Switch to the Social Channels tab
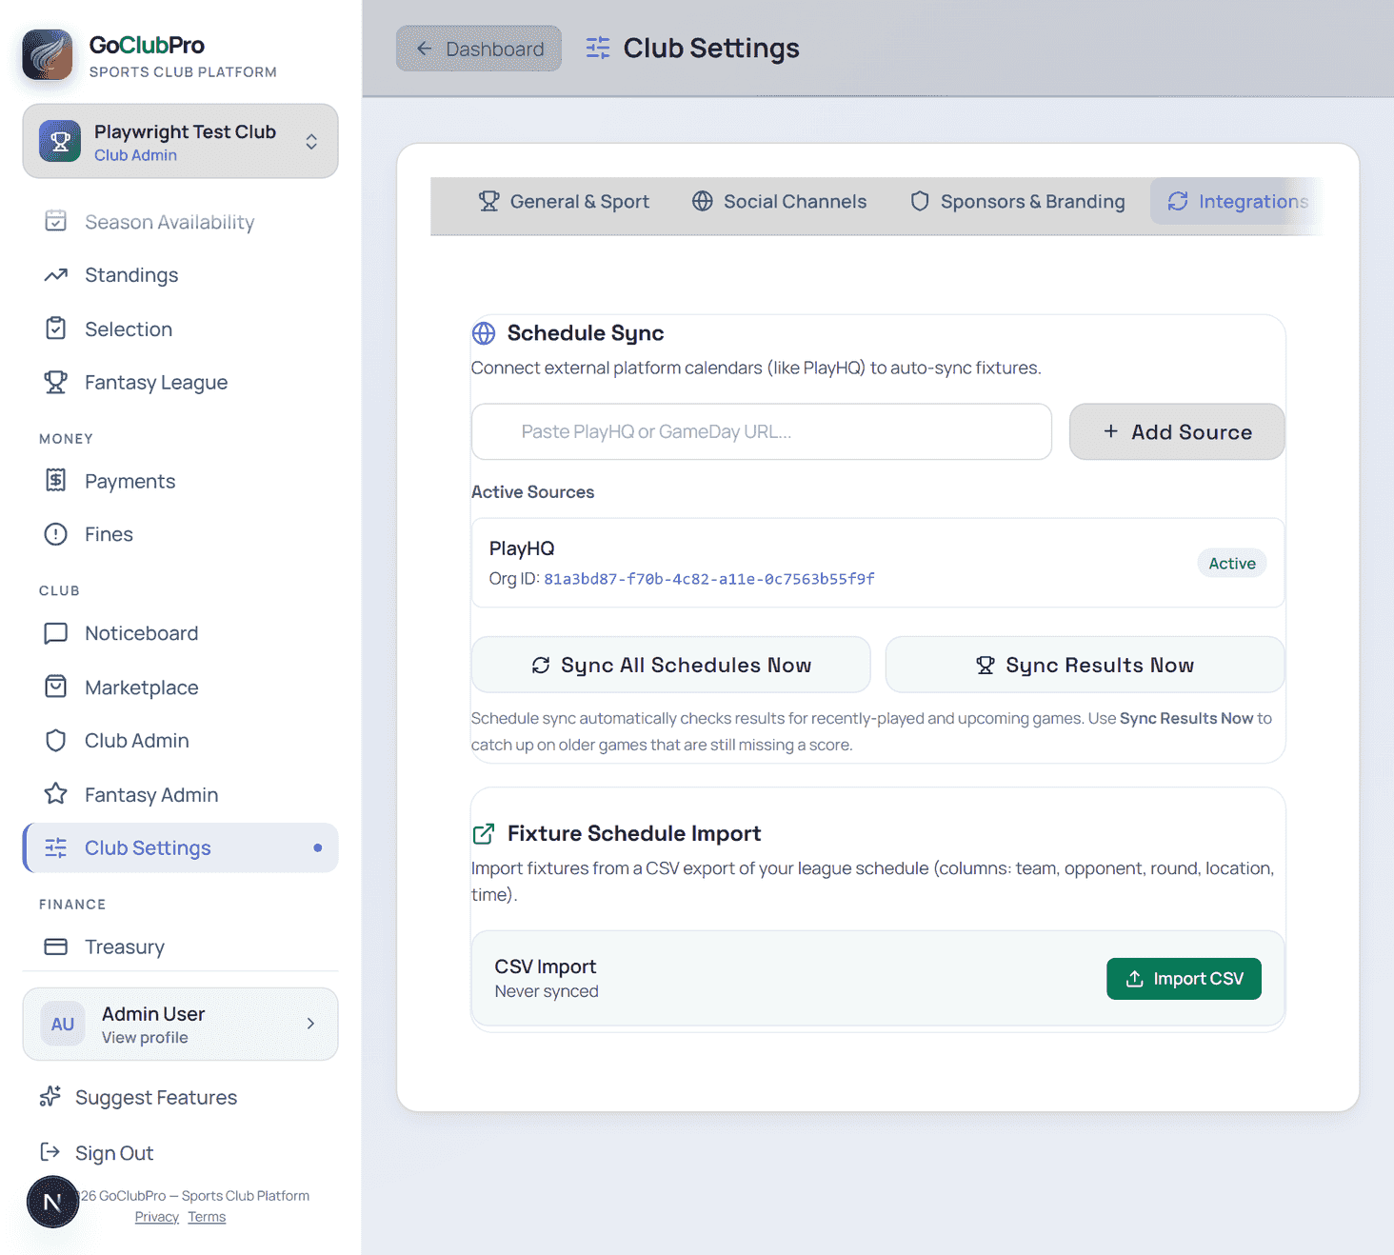The height and width of the screenshot is (1255, 1394). pyautogui.click(x=779, y=201)
